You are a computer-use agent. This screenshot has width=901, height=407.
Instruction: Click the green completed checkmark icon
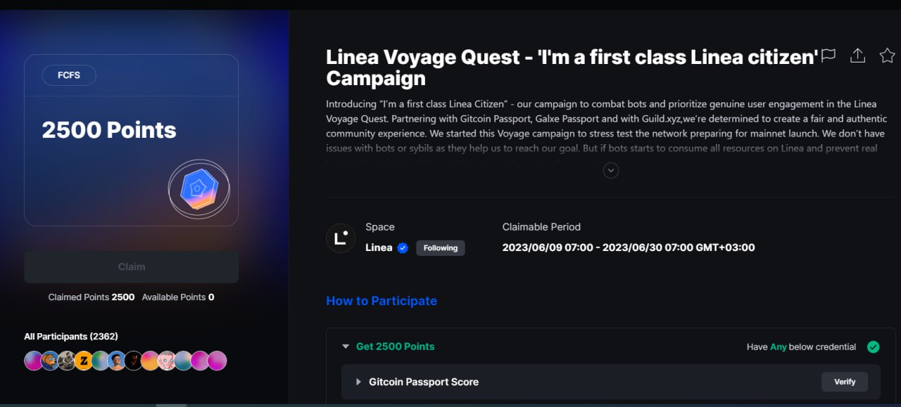[x=873, y=347]
